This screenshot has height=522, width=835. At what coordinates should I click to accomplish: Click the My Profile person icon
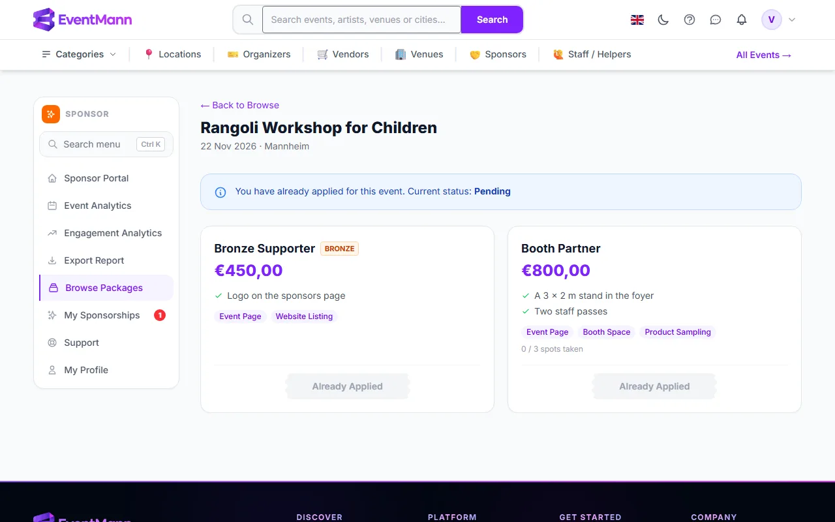52,370
